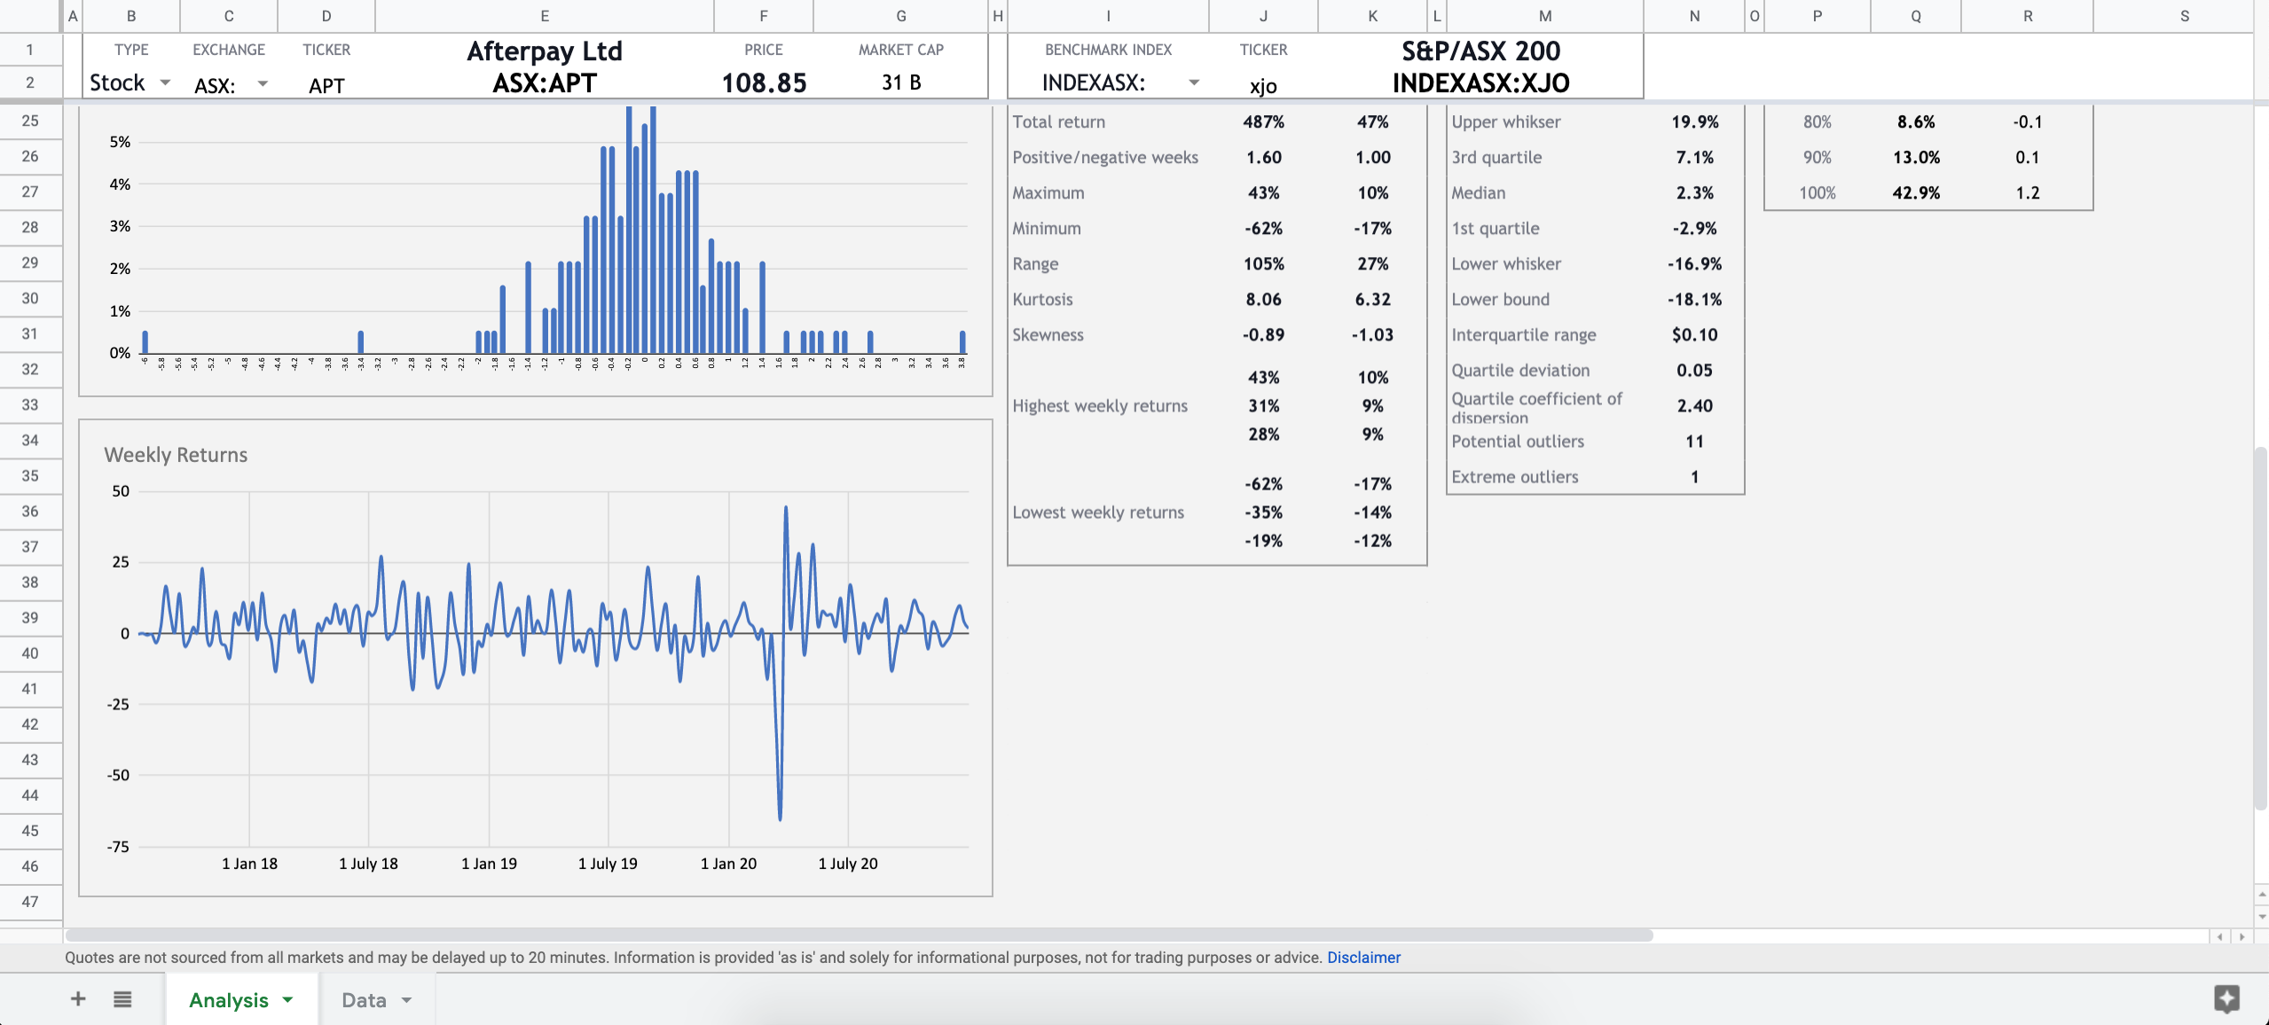Select row 40 header
2269x1025 pixels.
pos(30,653)
